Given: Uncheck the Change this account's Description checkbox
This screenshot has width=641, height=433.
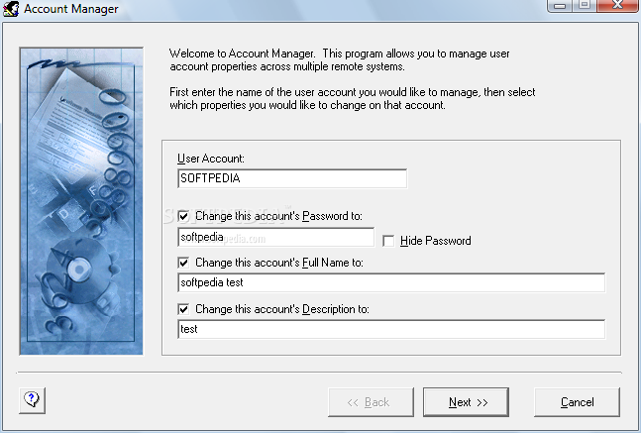Looking at the screenshot, I should [183, 309].
